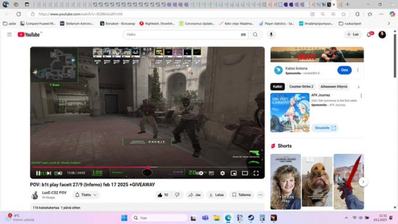The height and width of the screenshot is (224, 398).
Task: Open a new browser tab
Action: pyautogui.click(x=347, y=4)
